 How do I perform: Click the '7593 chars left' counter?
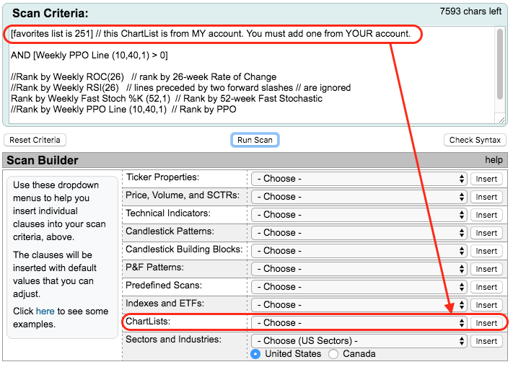(x=470, y=11)
